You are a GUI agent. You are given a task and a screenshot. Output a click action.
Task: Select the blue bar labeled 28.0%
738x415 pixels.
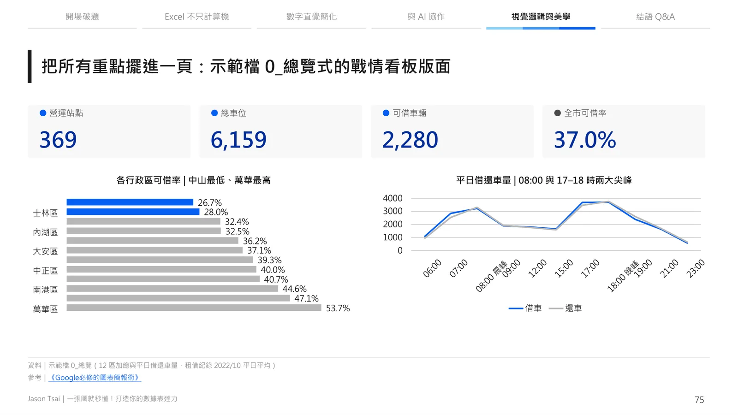point(133,212)
